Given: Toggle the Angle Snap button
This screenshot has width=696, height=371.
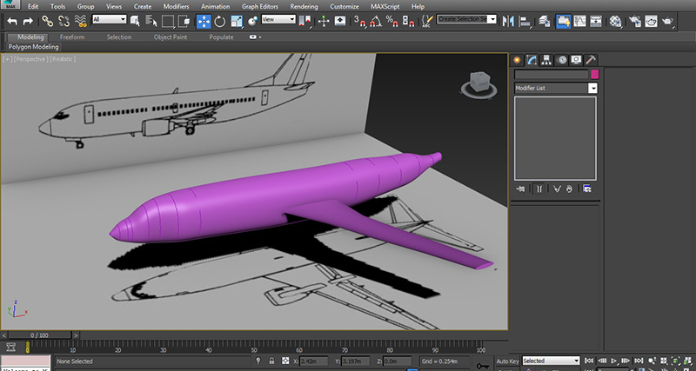Looking at the screenshot, I should coord(376,21).
